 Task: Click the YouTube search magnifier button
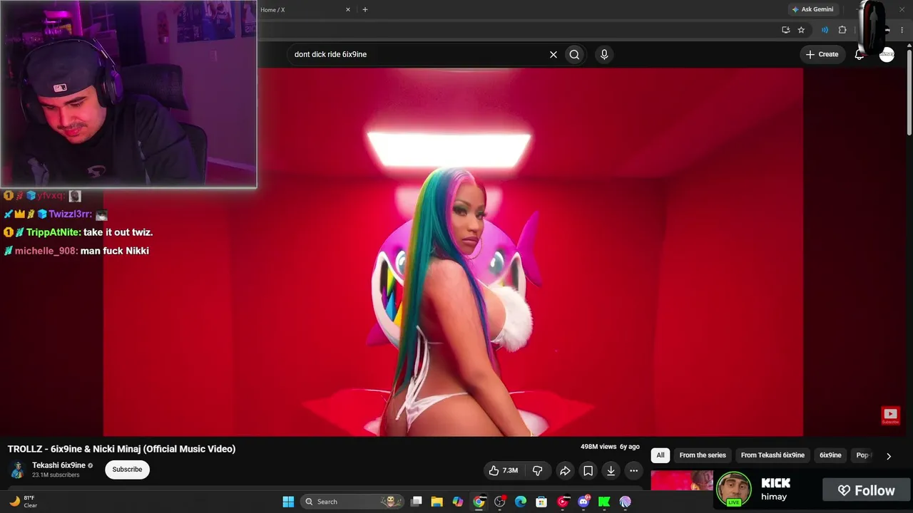tap(574, 54)
